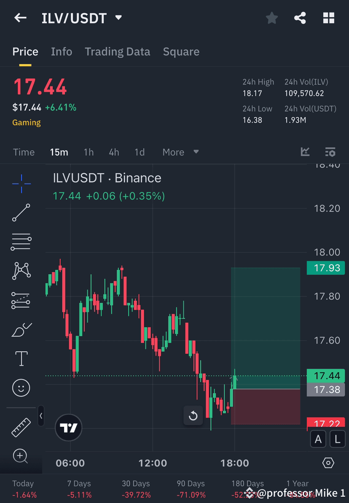Toggle the favorite star for ILV/USDT
349x503 pixels.
click(x=271, y=18)
